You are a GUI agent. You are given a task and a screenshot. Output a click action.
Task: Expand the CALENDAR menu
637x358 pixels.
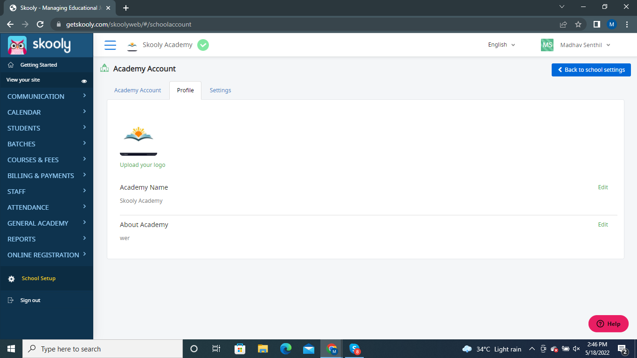click(47, 112)
